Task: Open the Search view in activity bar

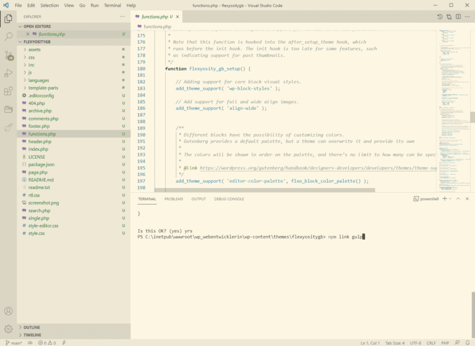Action: (8, 36)
